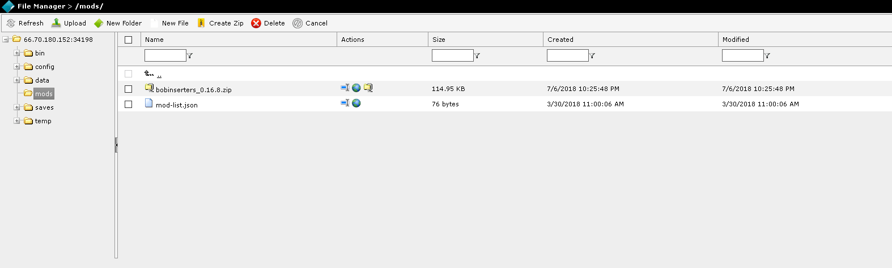
Task: Click filter funnel icon for Name column
Action: 190,55
